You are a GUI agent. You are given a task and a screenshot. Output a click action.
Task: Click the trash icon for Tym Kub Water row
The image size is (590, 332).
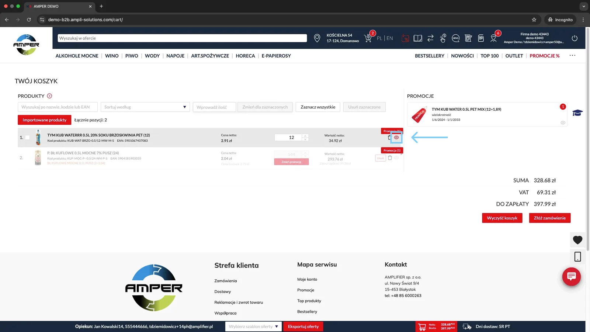[389, 137]
